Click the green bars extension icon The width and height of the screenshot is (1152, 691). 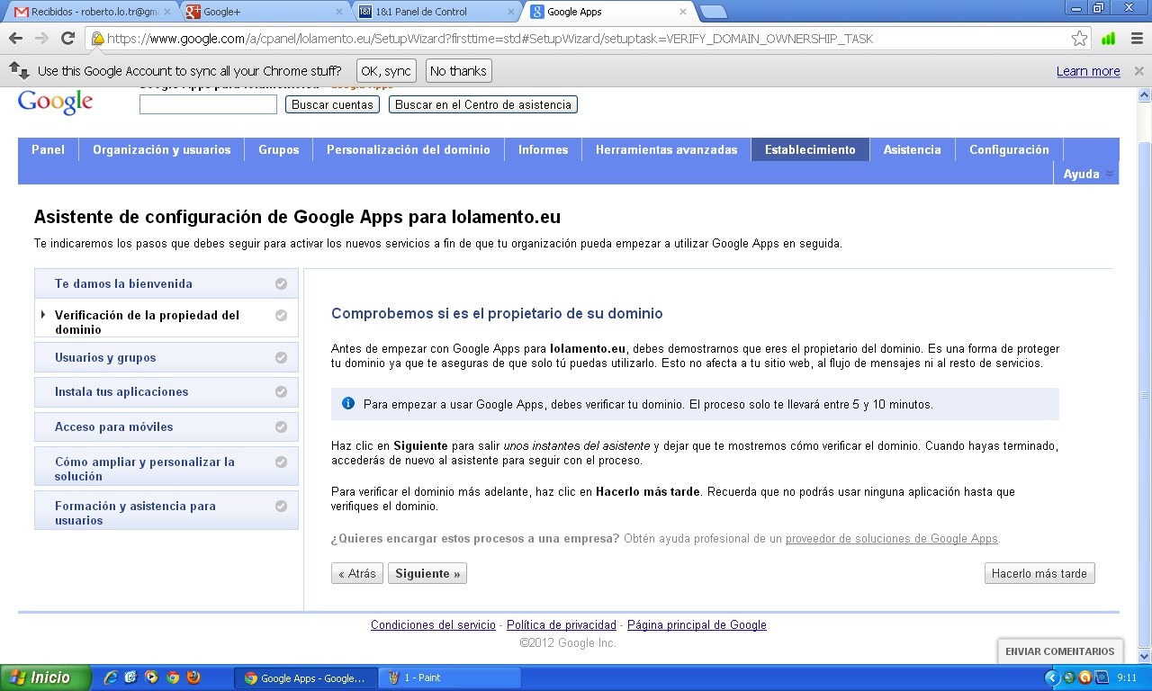[x=1109, y=39]
